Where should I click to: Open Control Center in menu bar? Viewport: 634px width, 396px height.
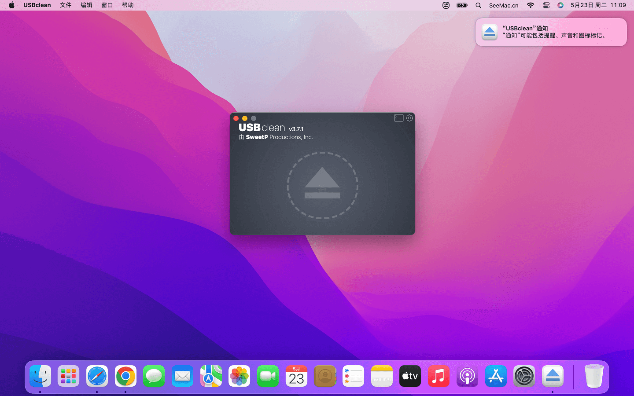[x=546, y=5]
